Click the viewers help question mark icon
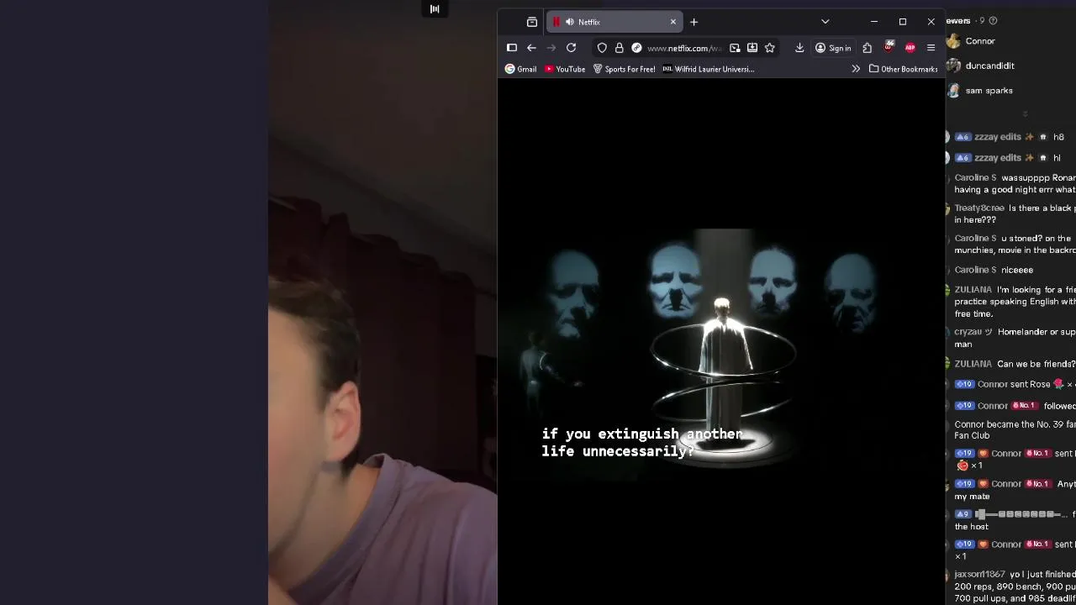This screenshot has width=1076, height=605. 993,20
